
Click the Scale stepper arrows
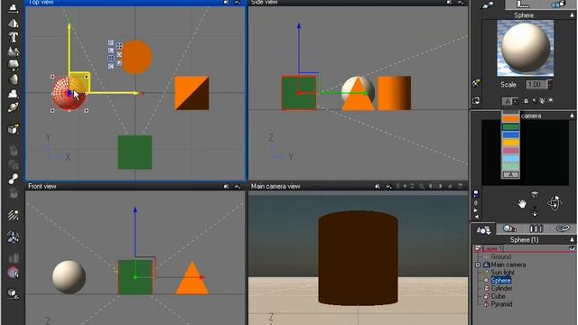tap(550, 84)
